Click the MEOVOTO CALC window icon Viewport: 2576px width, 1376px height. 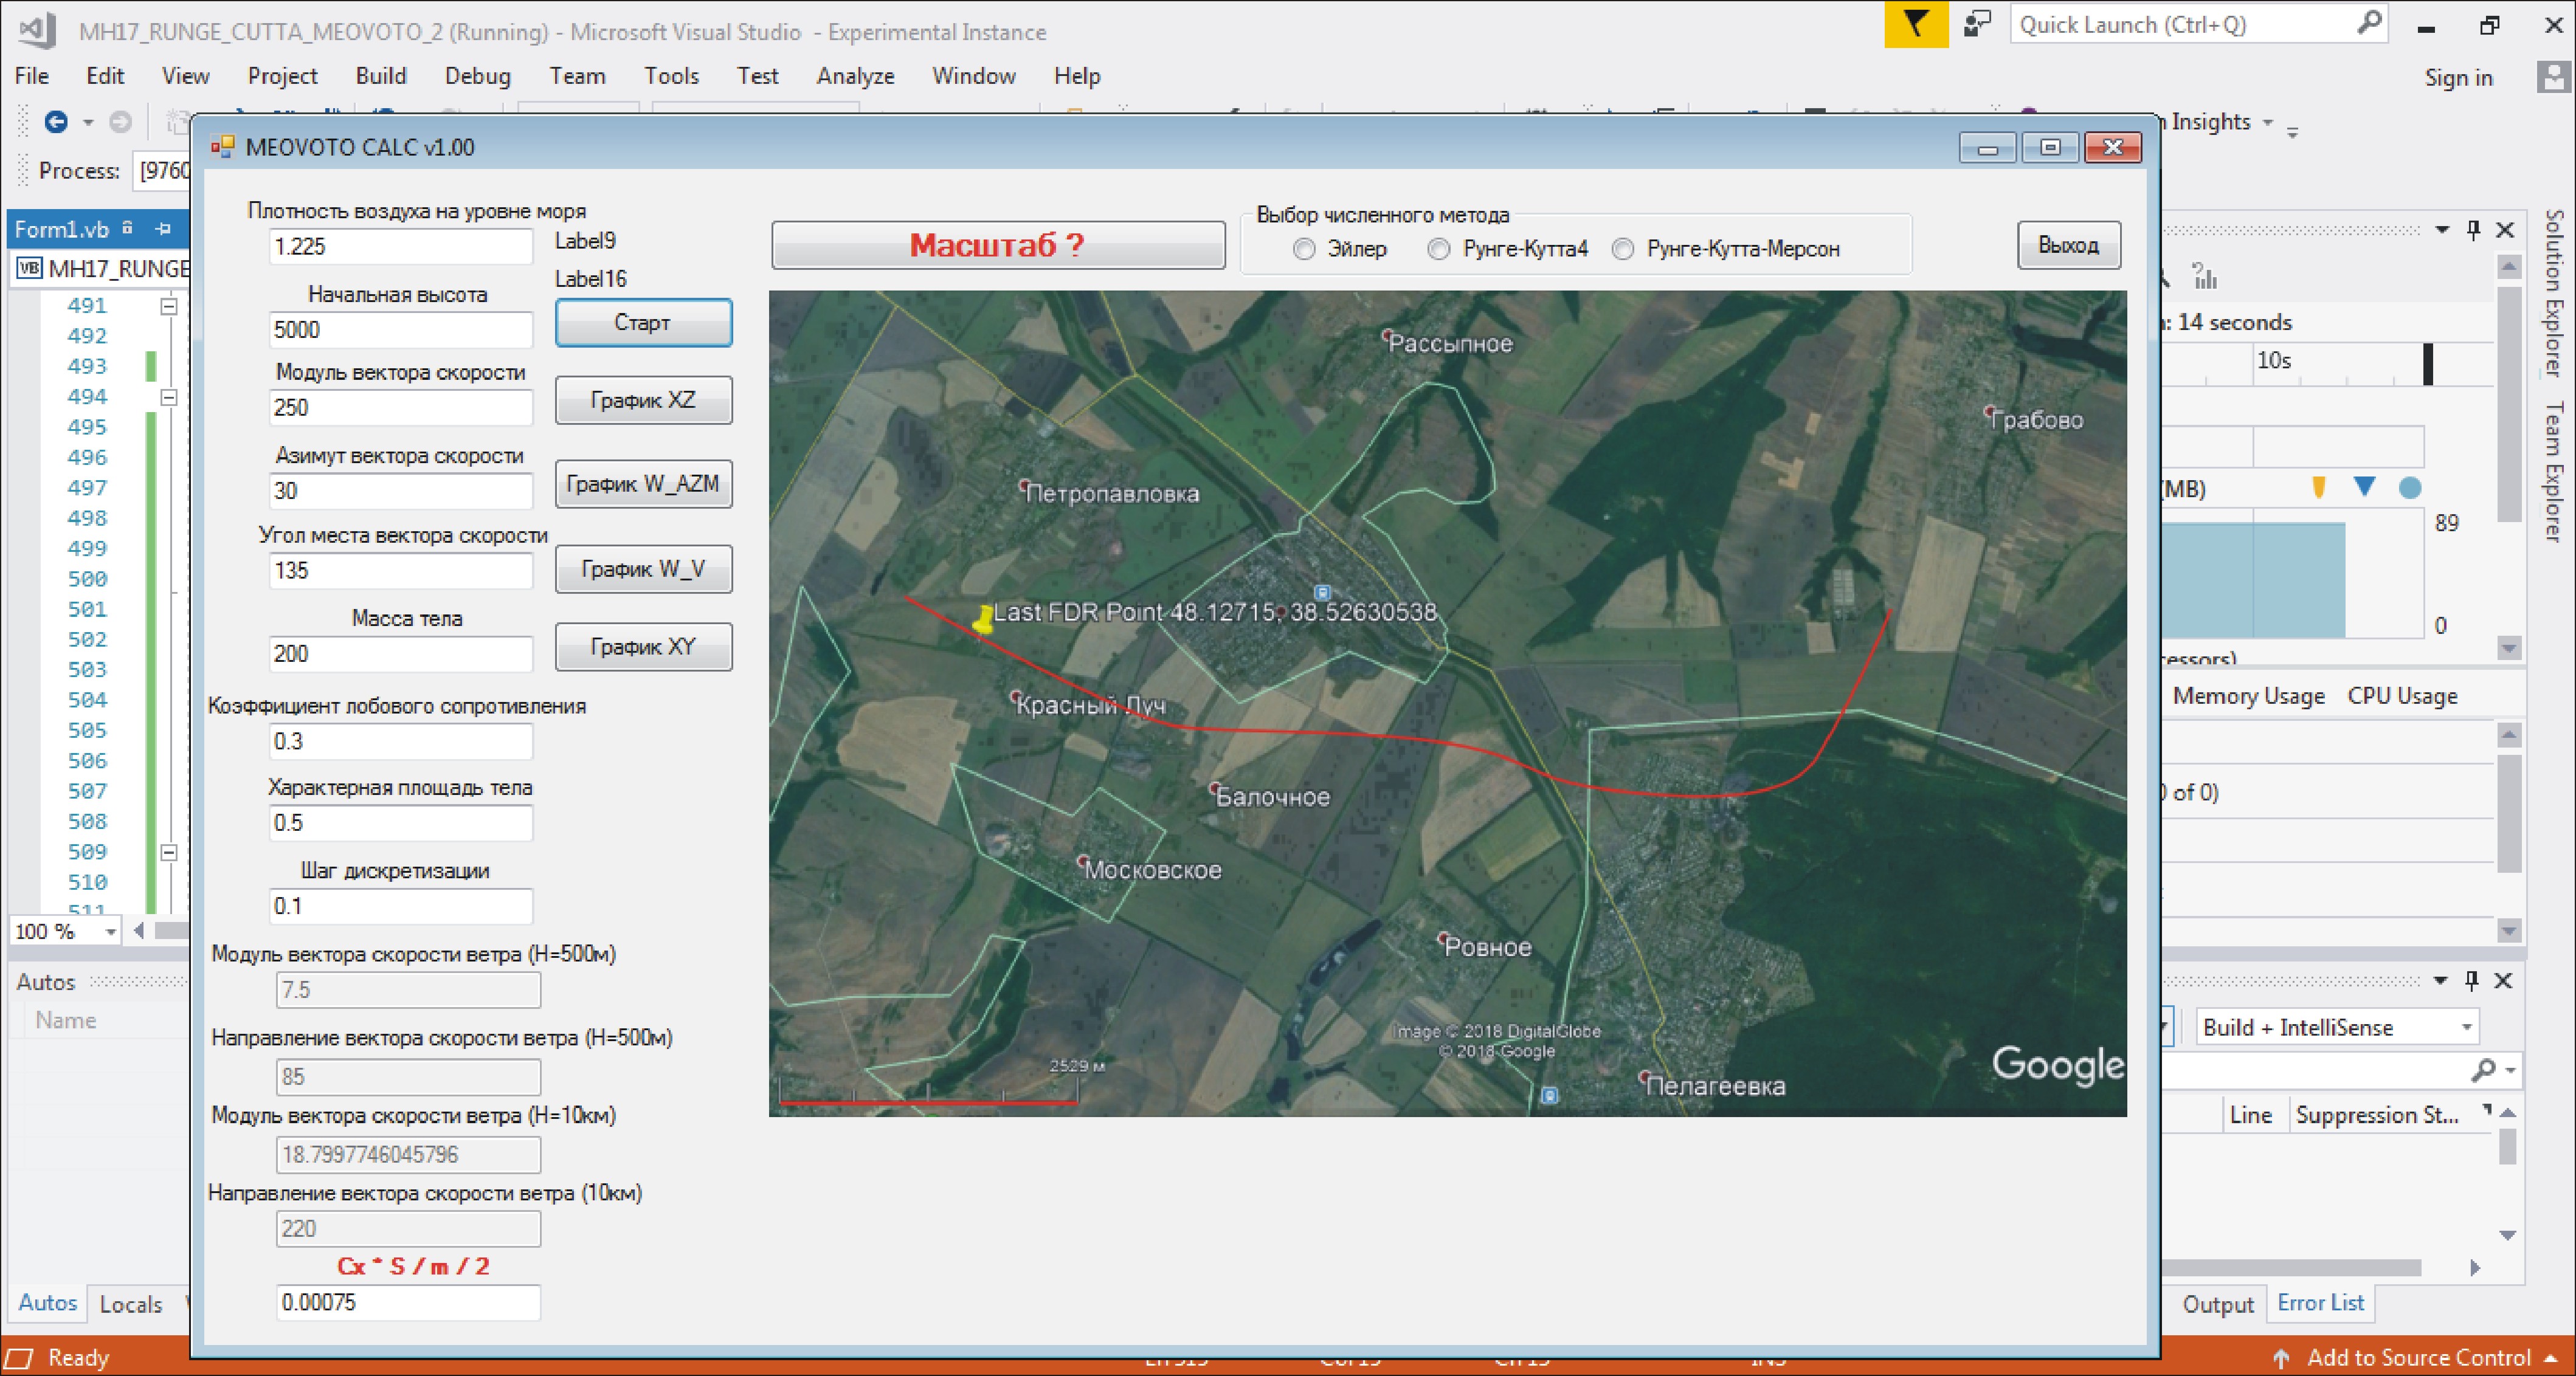click(x=222, y=147)
